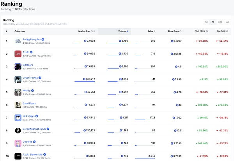This screenshot has height=161, width=234.
Task: Open the BoredApeYachtClub collection link
Action: tap(34, 129)
